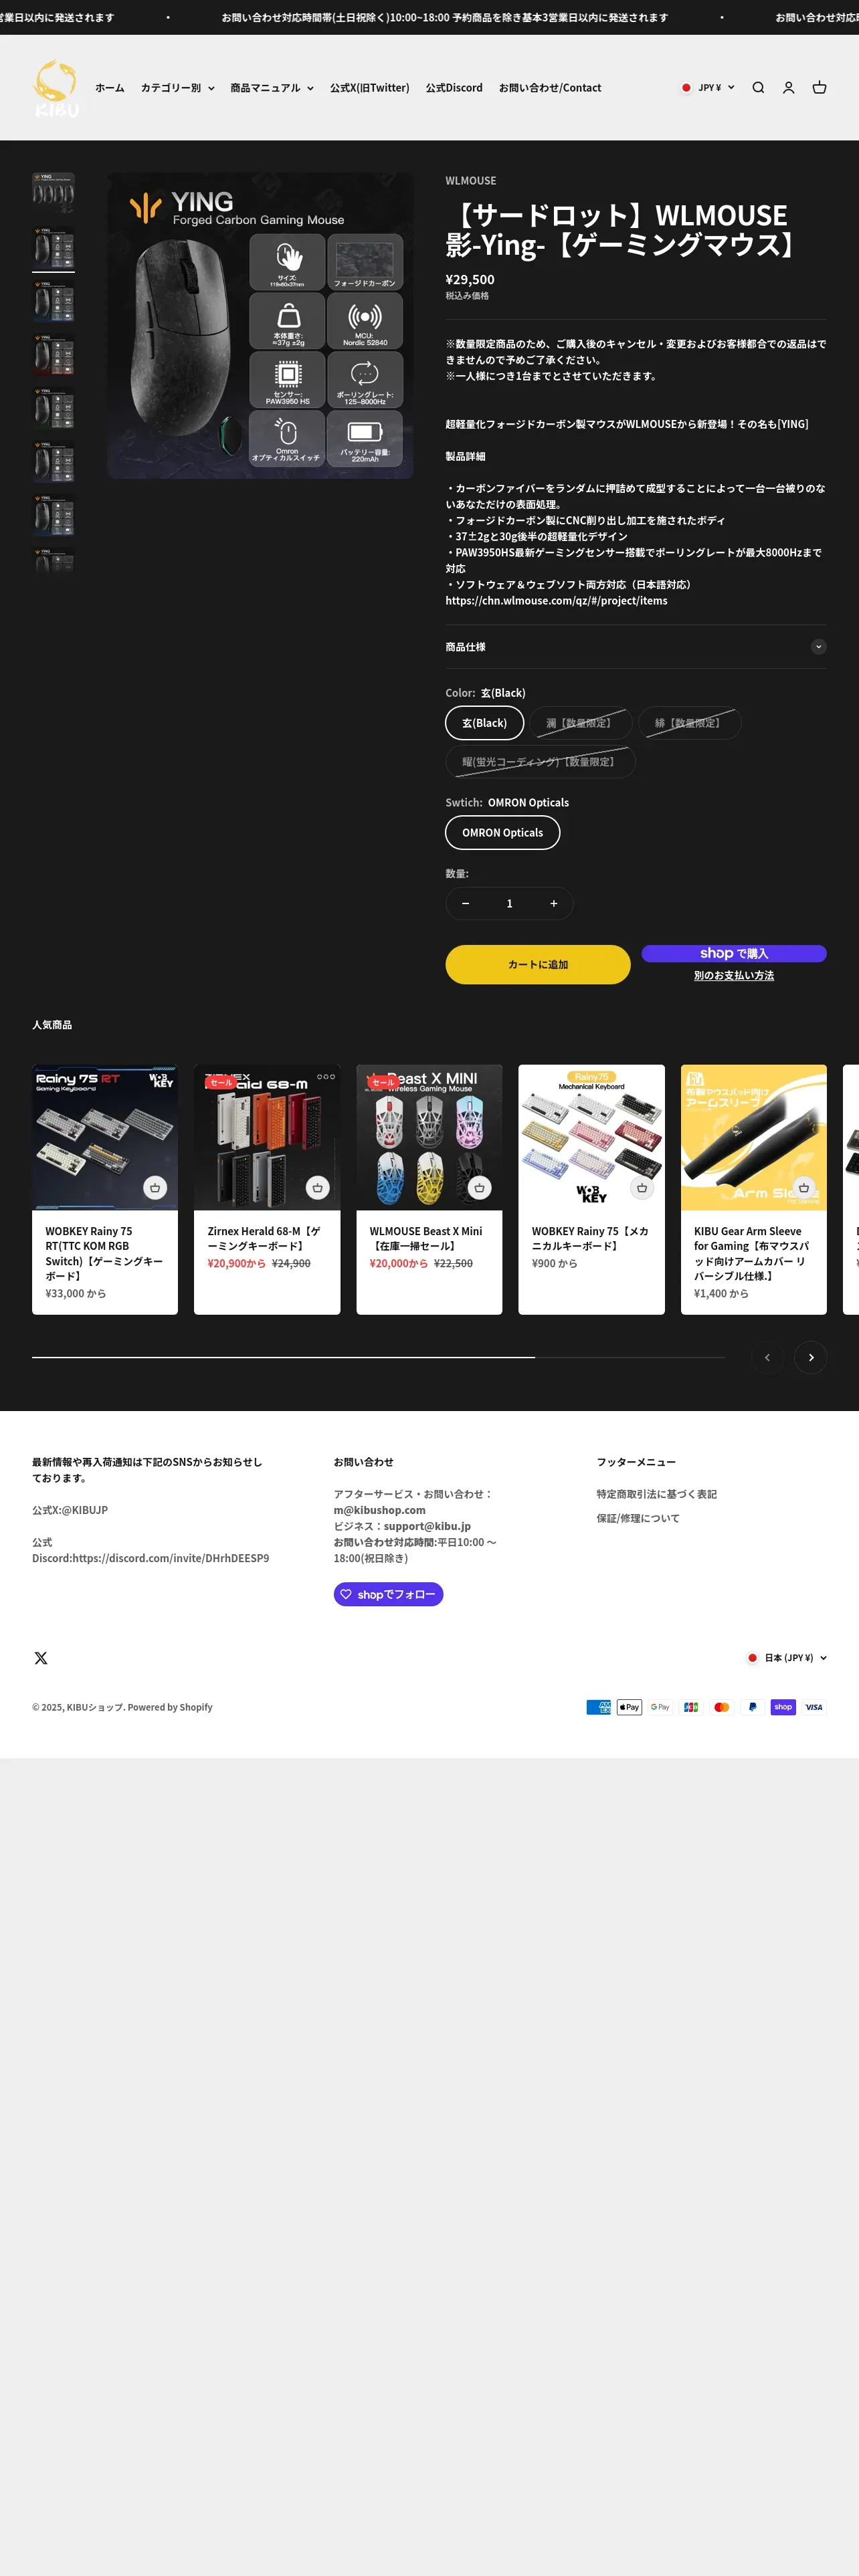Click the shop で購入 button
859x2576 pixels.
734,953
